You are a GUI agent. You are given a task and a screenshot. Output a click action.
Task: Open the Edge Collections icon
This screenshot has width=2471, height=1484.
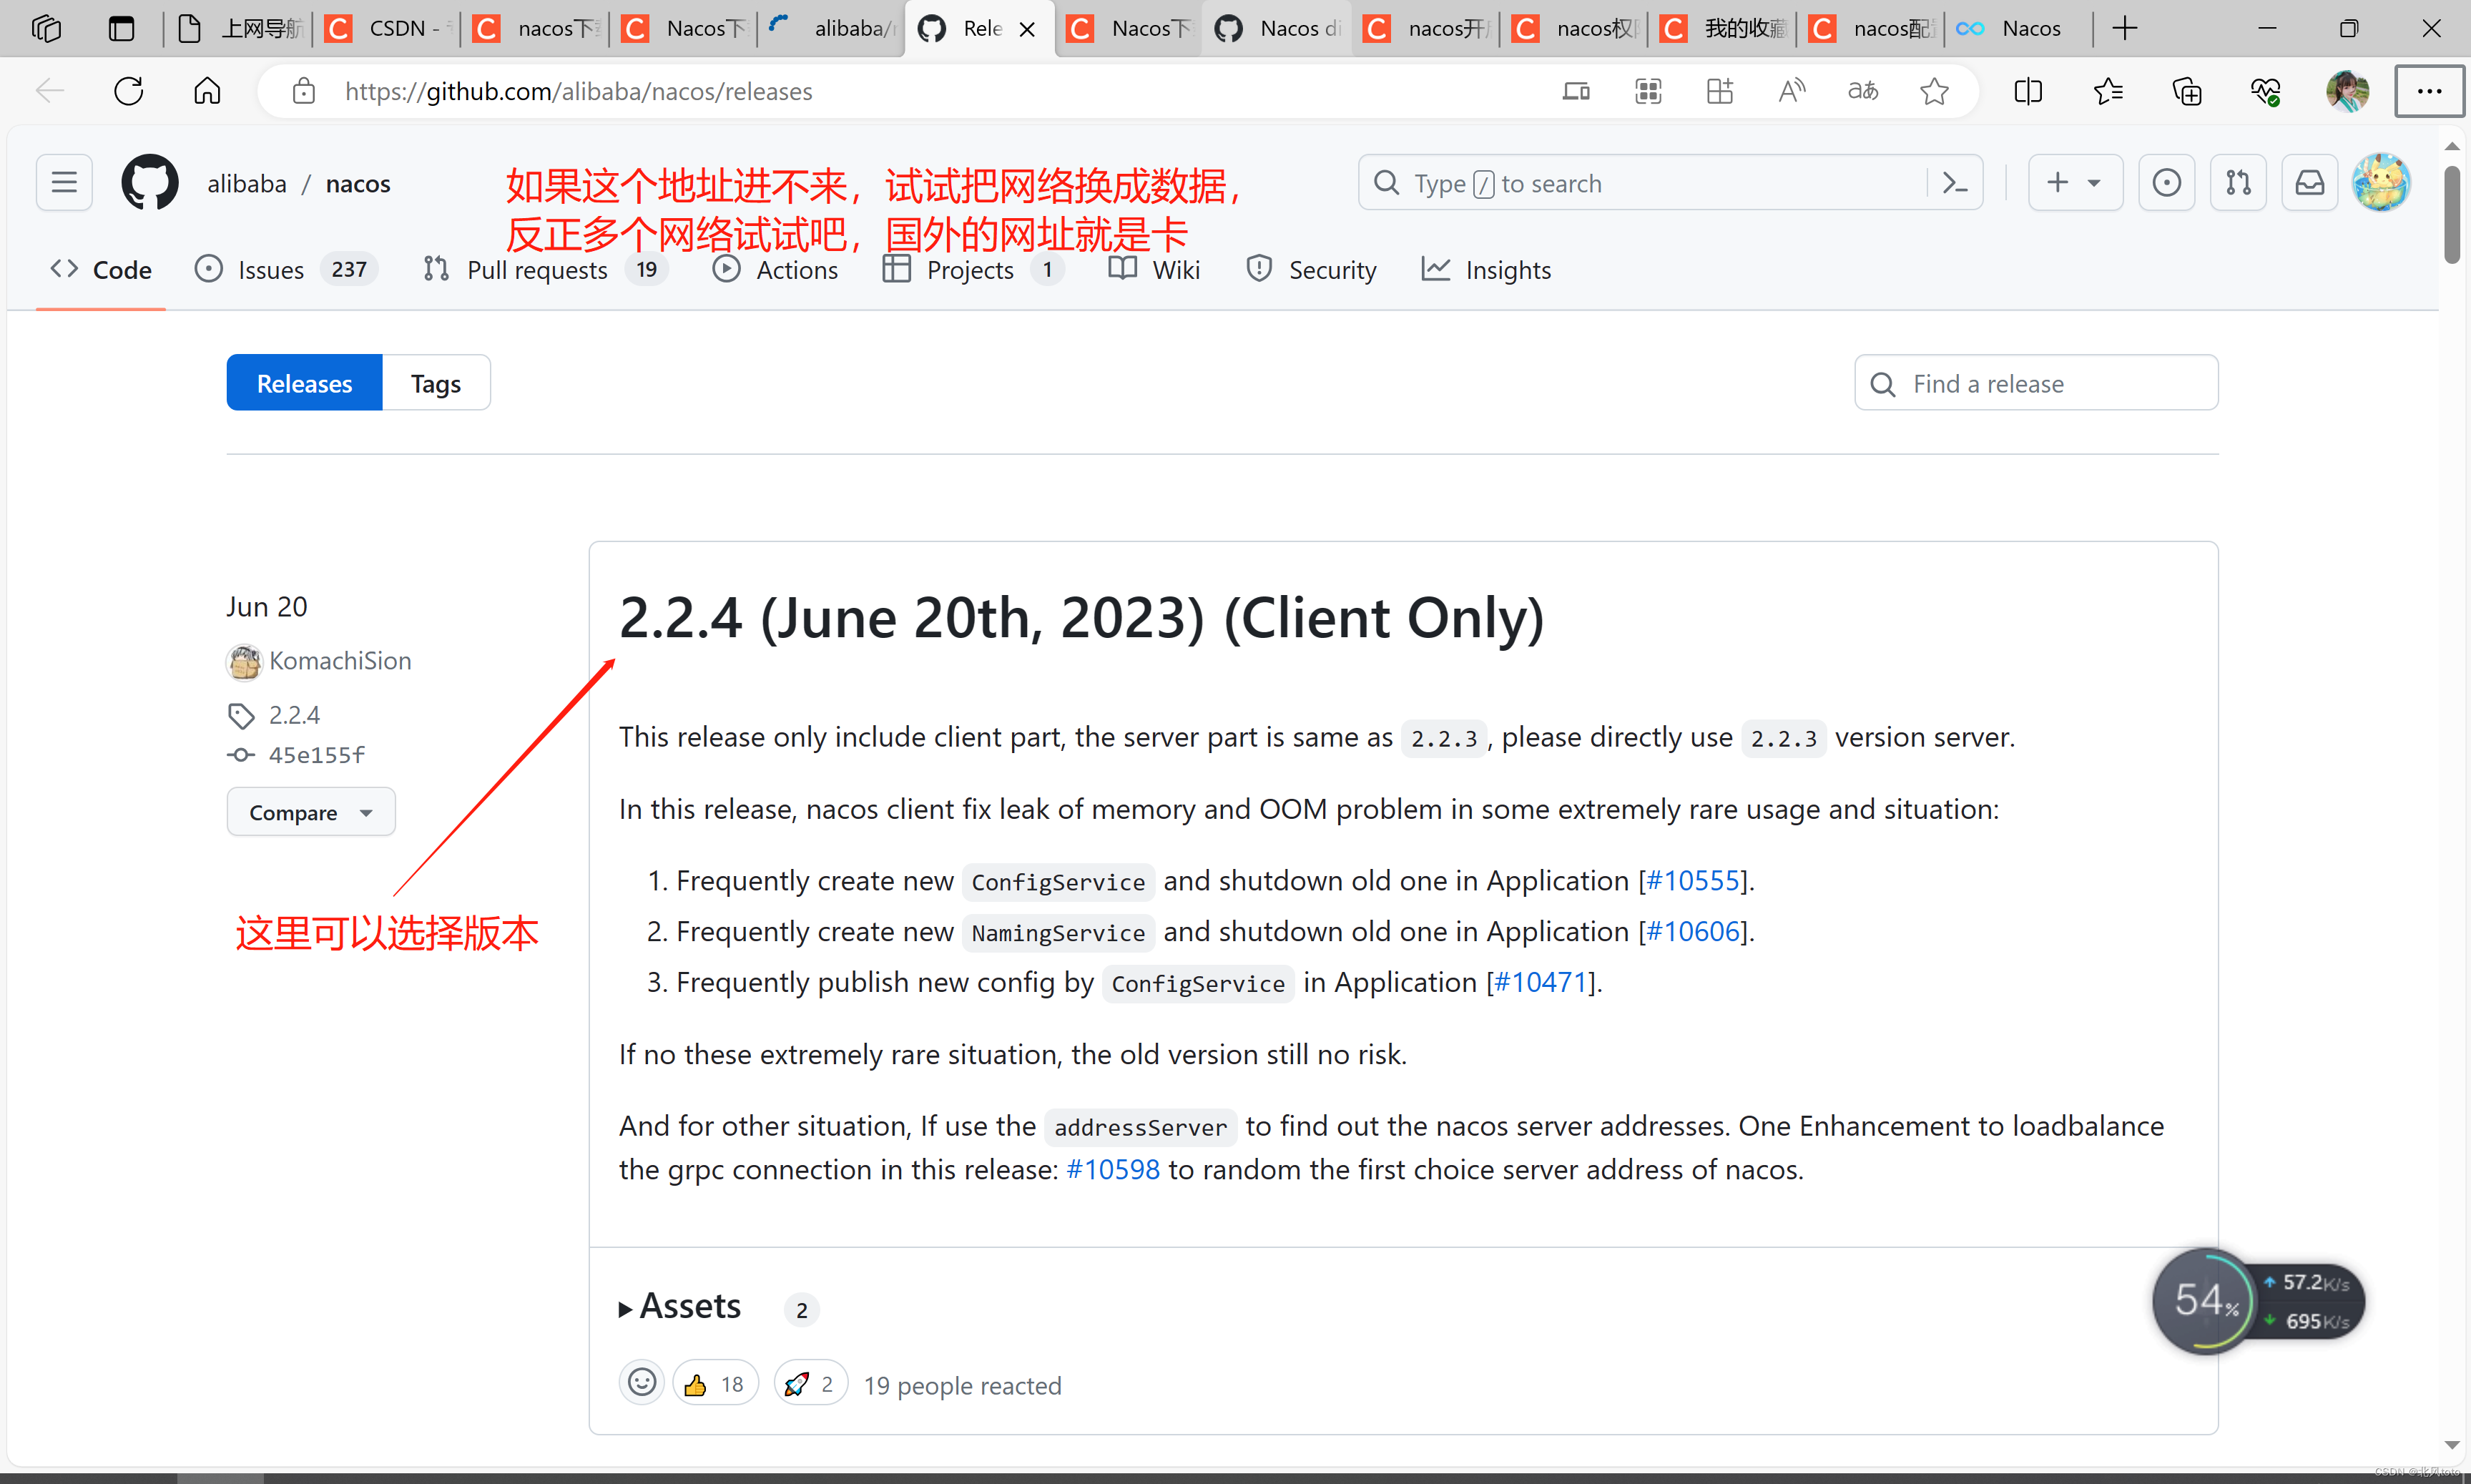click(x=2186, y=91)
